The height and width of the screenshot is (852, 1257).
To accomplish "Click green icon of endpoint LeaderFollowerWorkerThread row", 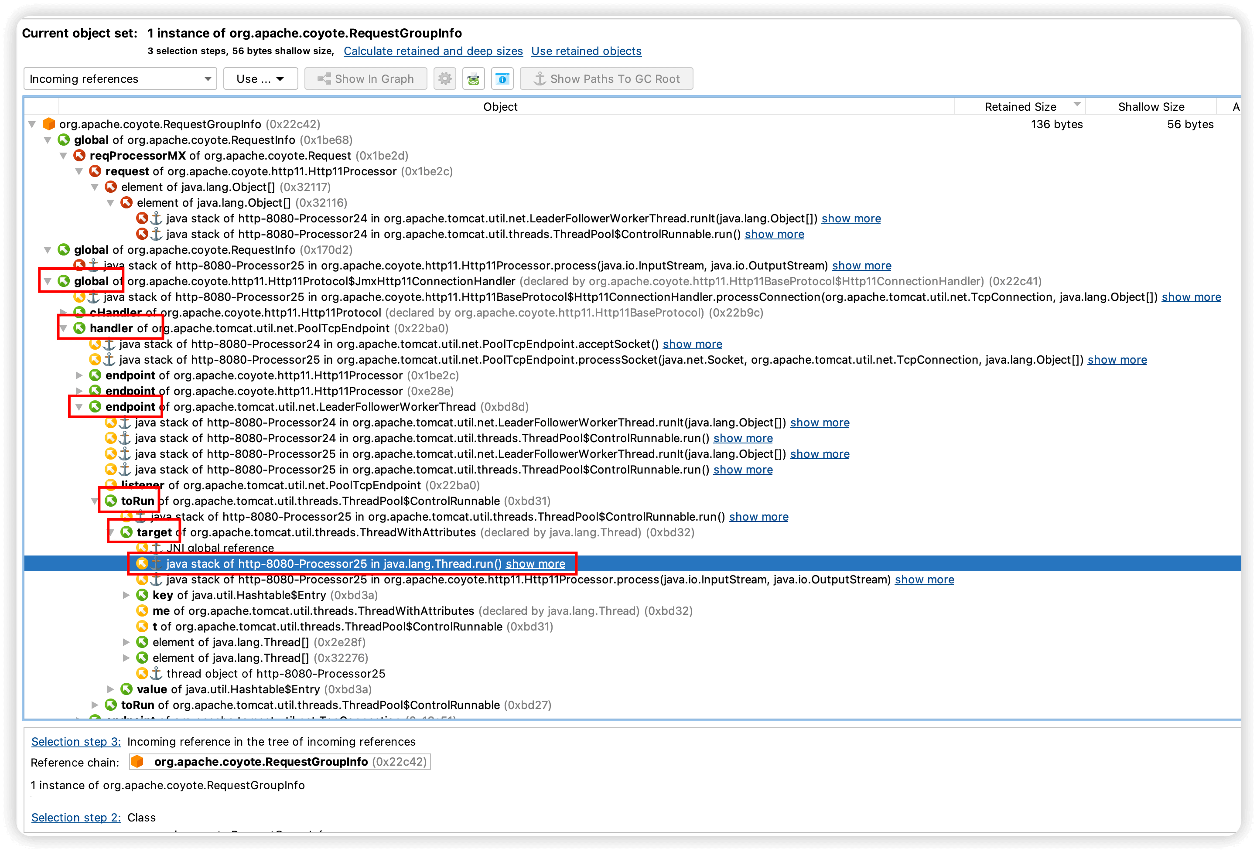I will tap(95, 406).
